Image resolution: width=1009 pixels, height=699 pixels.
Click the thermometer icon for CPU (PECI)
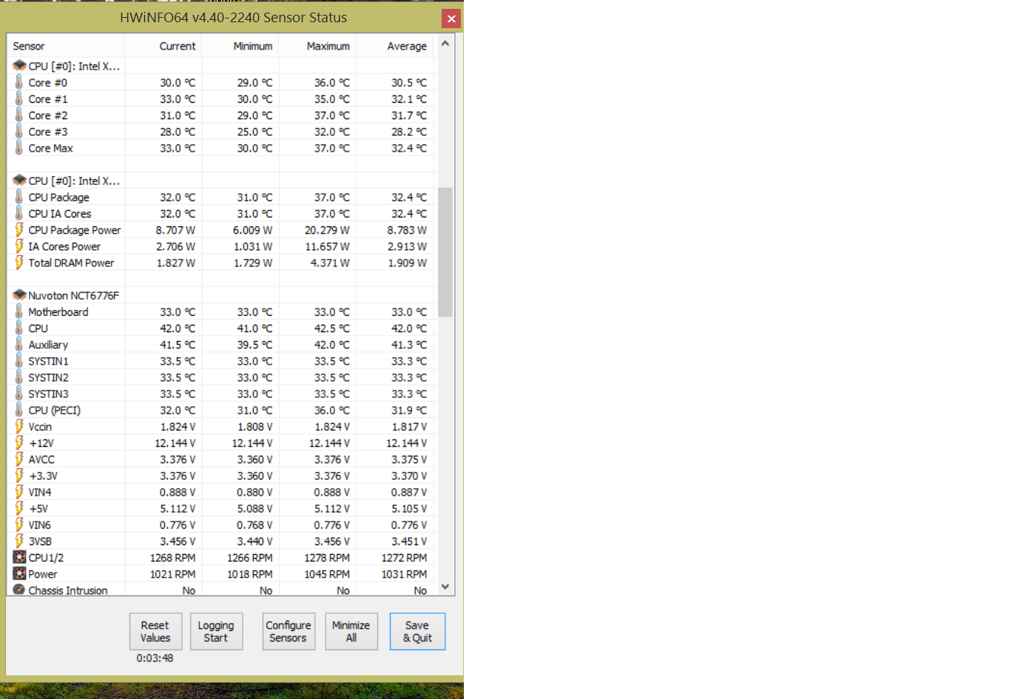point(18,410)
